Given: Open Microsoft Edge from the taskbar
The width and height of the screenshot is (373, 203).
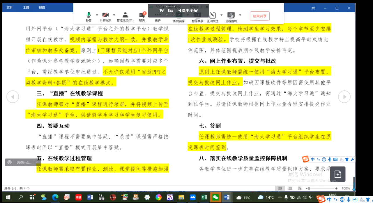Looking at the screenshot, I should [55, 197].
